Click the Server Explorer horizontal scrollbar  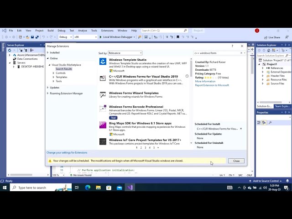21,175
